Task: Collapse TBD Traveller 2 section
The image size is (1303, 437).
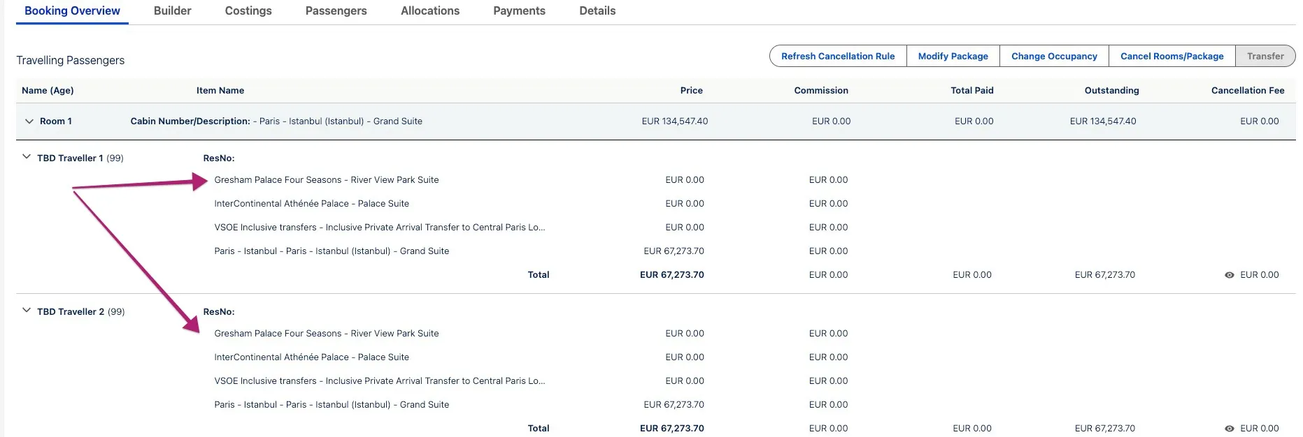Action: (27, 311)
